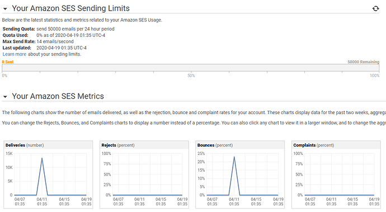Viewport: 386px width, 212px height.
Task: Click 'send 50000 emails per 24 hour period'
Action: (x=76, y=29)
